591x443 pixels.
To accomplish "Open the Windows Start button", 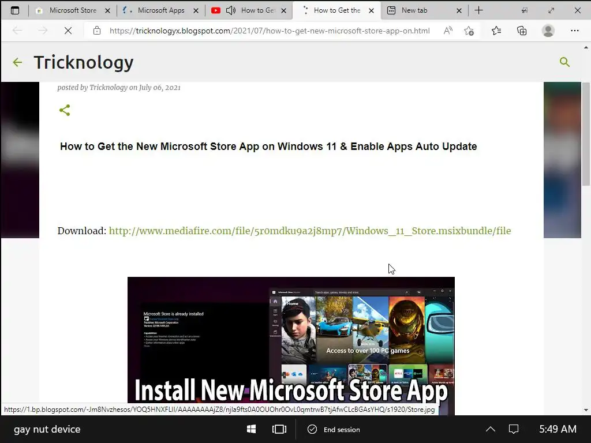I will tap(252, 429).
